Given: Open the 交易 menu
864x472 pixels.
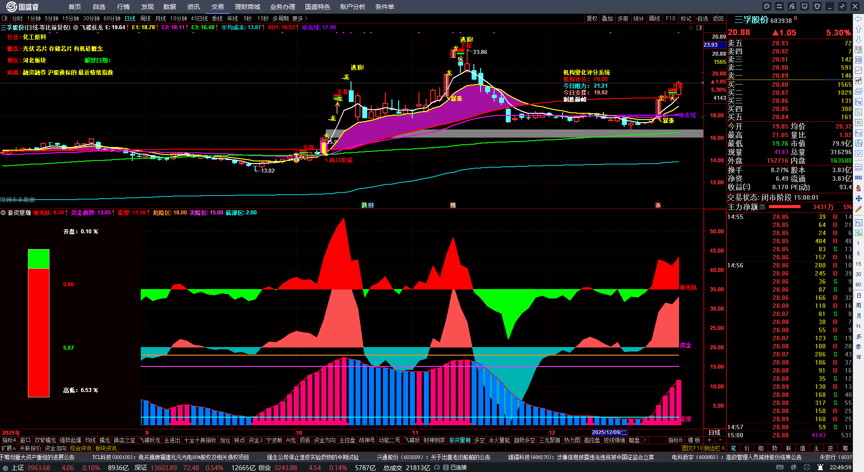Looking at the screenshot, I should (x=218, y=7).
